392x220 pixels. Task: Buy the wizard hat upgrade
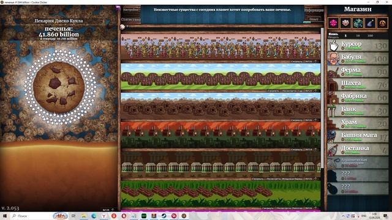coord(370,23)
